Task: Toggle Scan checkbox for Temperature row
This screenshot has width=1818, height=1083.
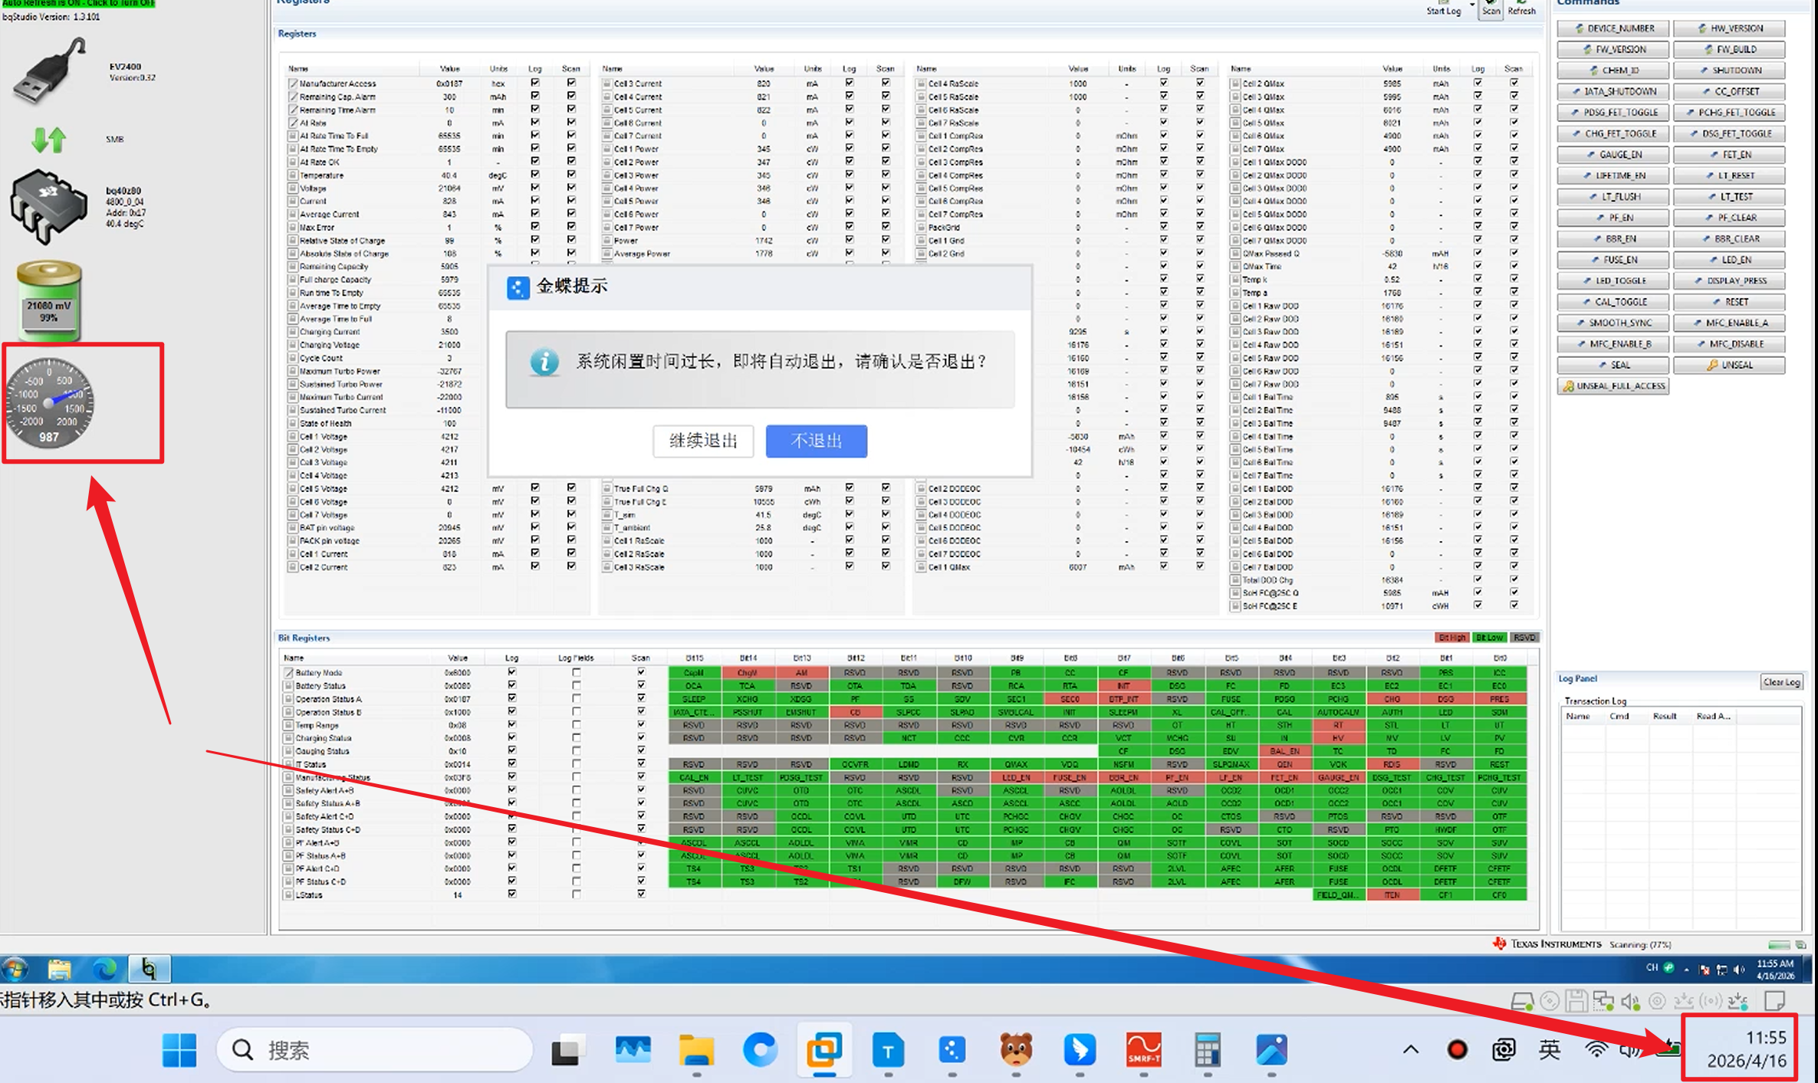Action: click(x=571, y=175)
